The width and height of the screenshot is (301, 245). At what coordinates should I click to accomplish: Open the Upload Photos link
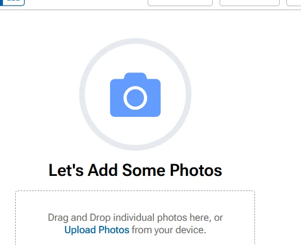point(97,230)
